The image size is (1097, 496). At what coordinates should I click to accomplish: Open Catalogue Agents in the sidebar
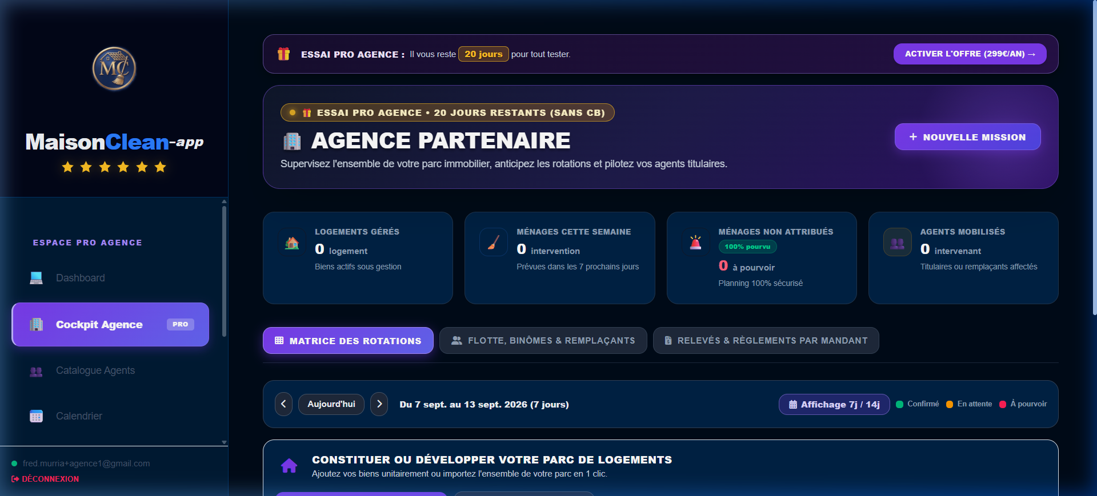pos(110,370)
